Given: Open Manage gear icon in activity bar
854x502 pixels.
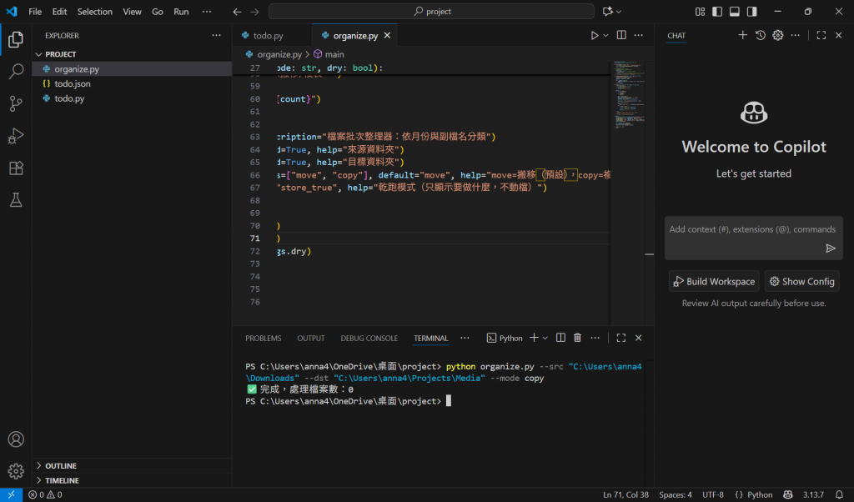Looking at the screenshot, I should tap(16, 470).
